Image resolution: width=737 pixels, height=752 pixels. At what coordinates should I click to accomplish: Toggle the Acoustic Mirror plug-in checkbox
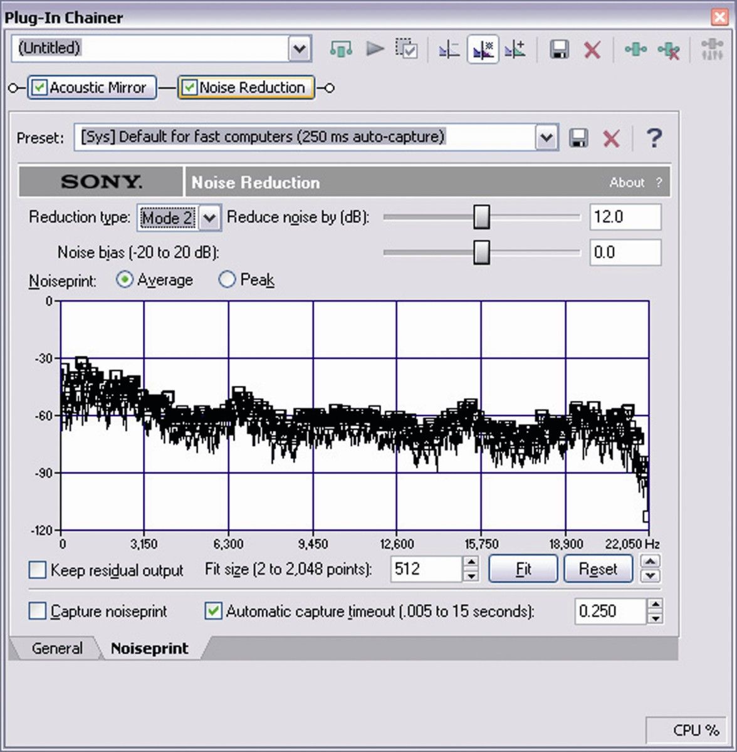39,88
